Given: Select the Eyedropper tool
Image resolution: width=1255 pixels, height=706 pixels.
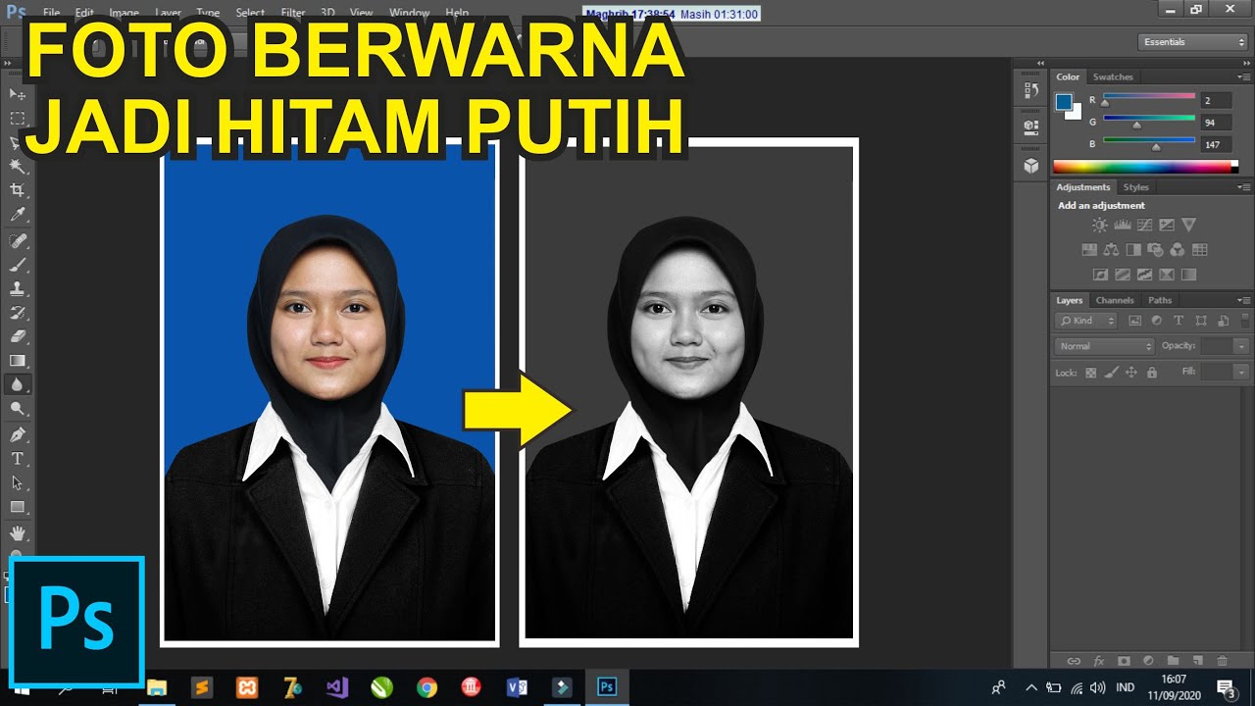Looking at the screenshot, I should [17, 215].
